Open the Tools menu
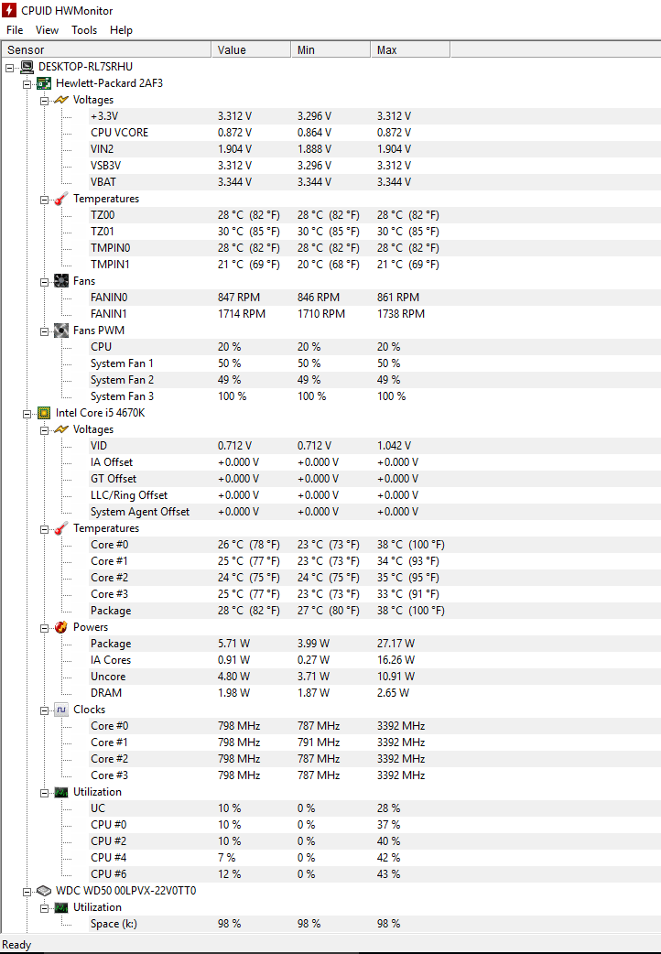Image resolution: width=661 pixels, height=954 pixels. click(x=84, y=30)
